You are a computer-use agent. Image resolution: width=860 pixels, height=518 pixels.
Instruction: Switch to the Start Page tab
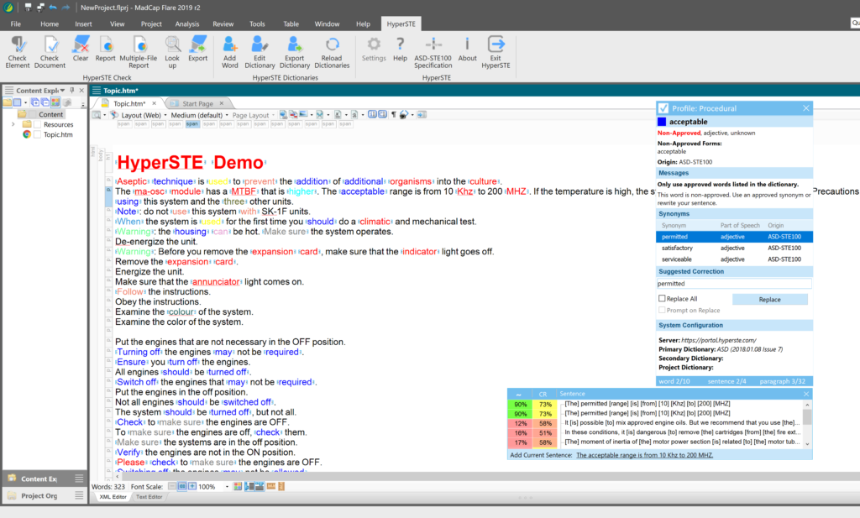pyautogui.click(x=199, y=103)
